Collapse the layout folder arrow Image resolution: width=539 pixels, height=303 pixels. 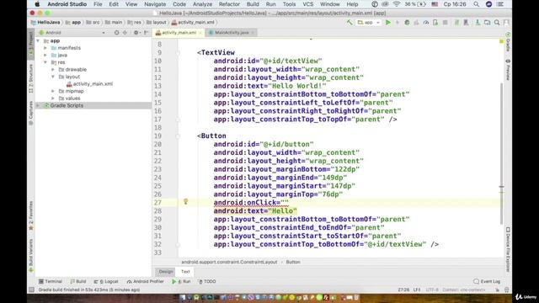pyautogui.click(x=53, y=77)
